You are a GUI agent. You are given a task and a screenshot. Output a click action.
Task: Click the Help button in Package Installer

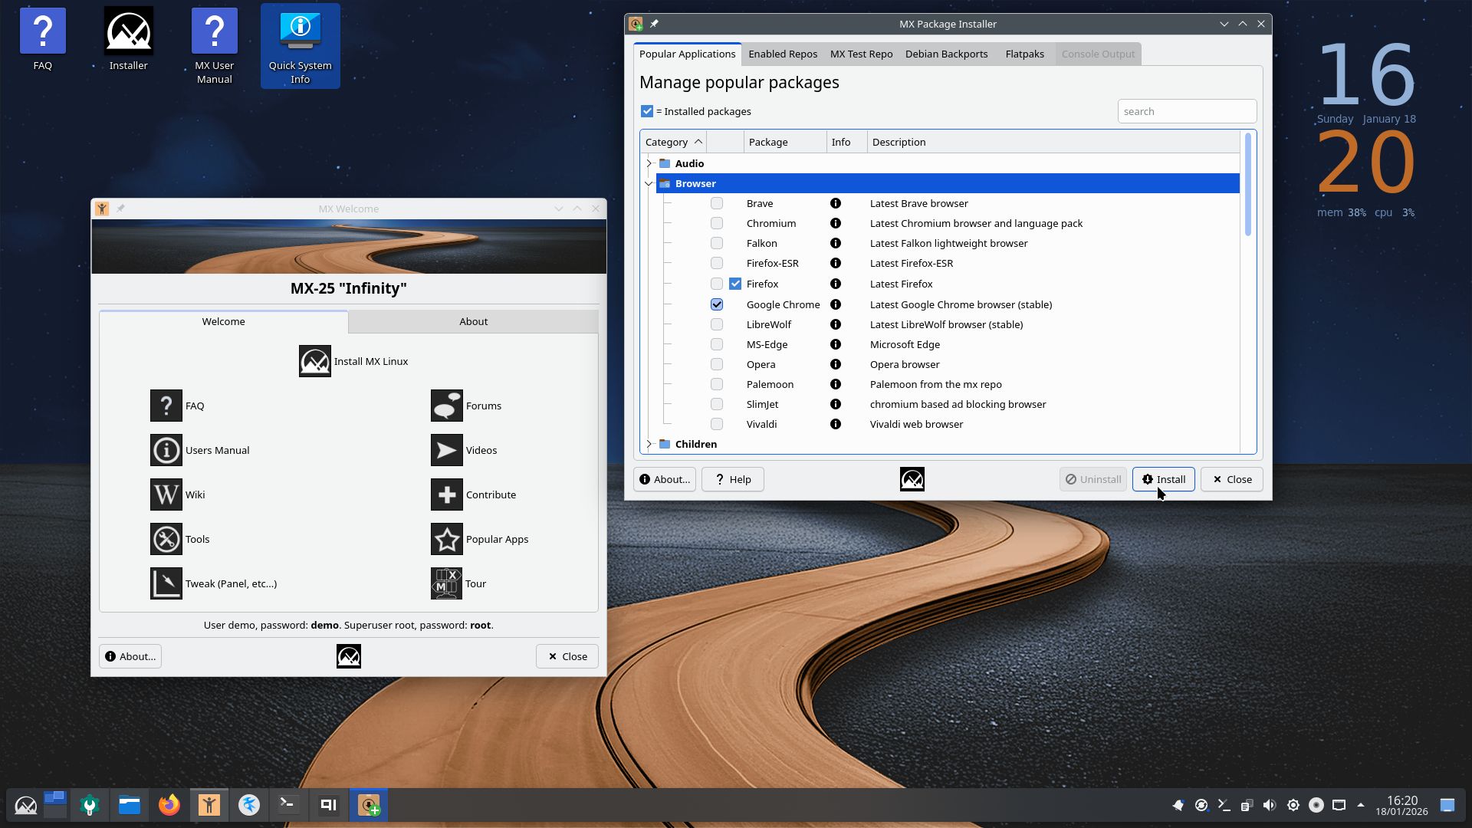(x=732, y=479)
